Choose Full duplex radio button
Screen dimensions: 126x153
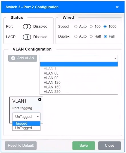pyautogui.click(x=105, y=36)
